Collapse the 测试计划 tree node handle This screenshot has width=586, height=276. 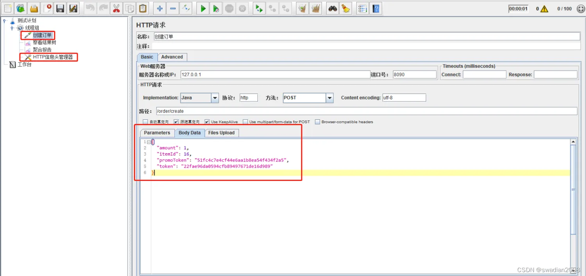coord(4,21)
